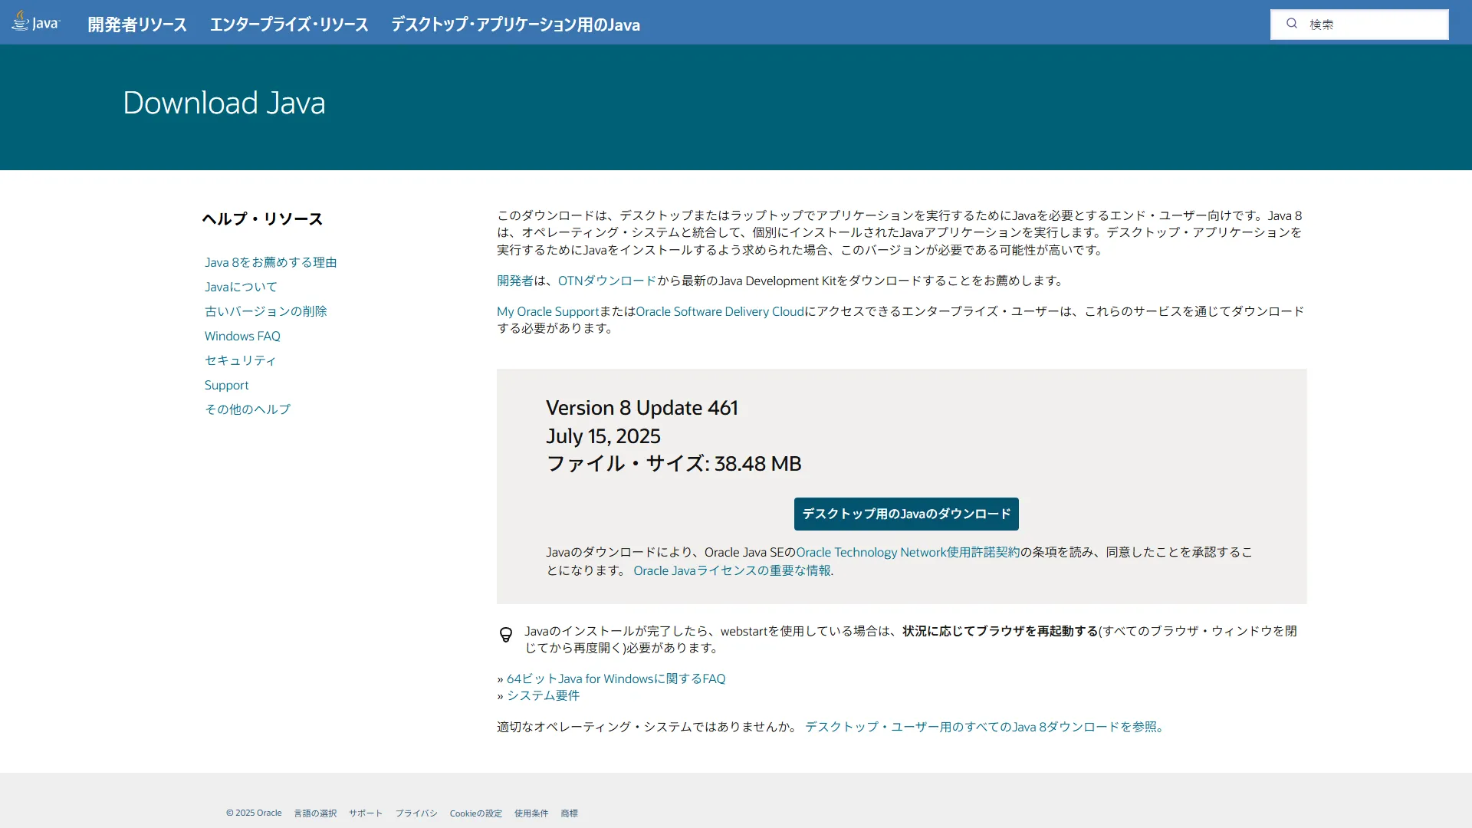
Task: Open My Oracle Support link
Action: point(547,311)
